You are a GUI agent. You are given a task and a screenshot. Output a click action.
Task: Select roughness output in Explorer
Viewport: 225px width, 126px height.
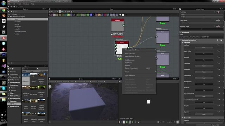(x=18, y=27)
